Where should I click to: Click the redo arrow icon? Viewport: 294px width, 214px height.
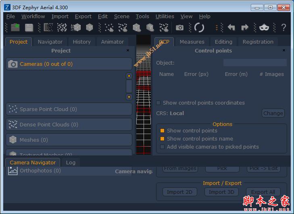pos(245,27)
